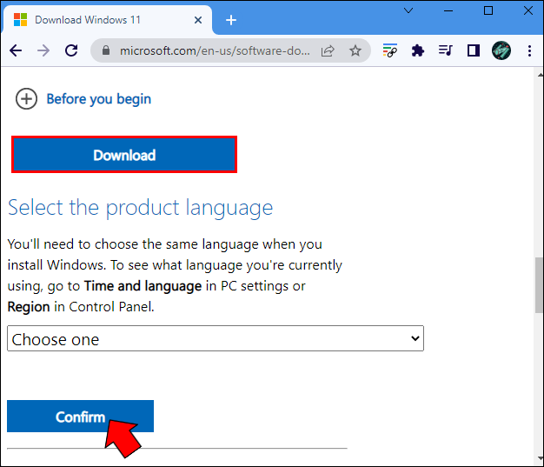Click the bold Region text
Screen dimensions: 544x467
29,307
